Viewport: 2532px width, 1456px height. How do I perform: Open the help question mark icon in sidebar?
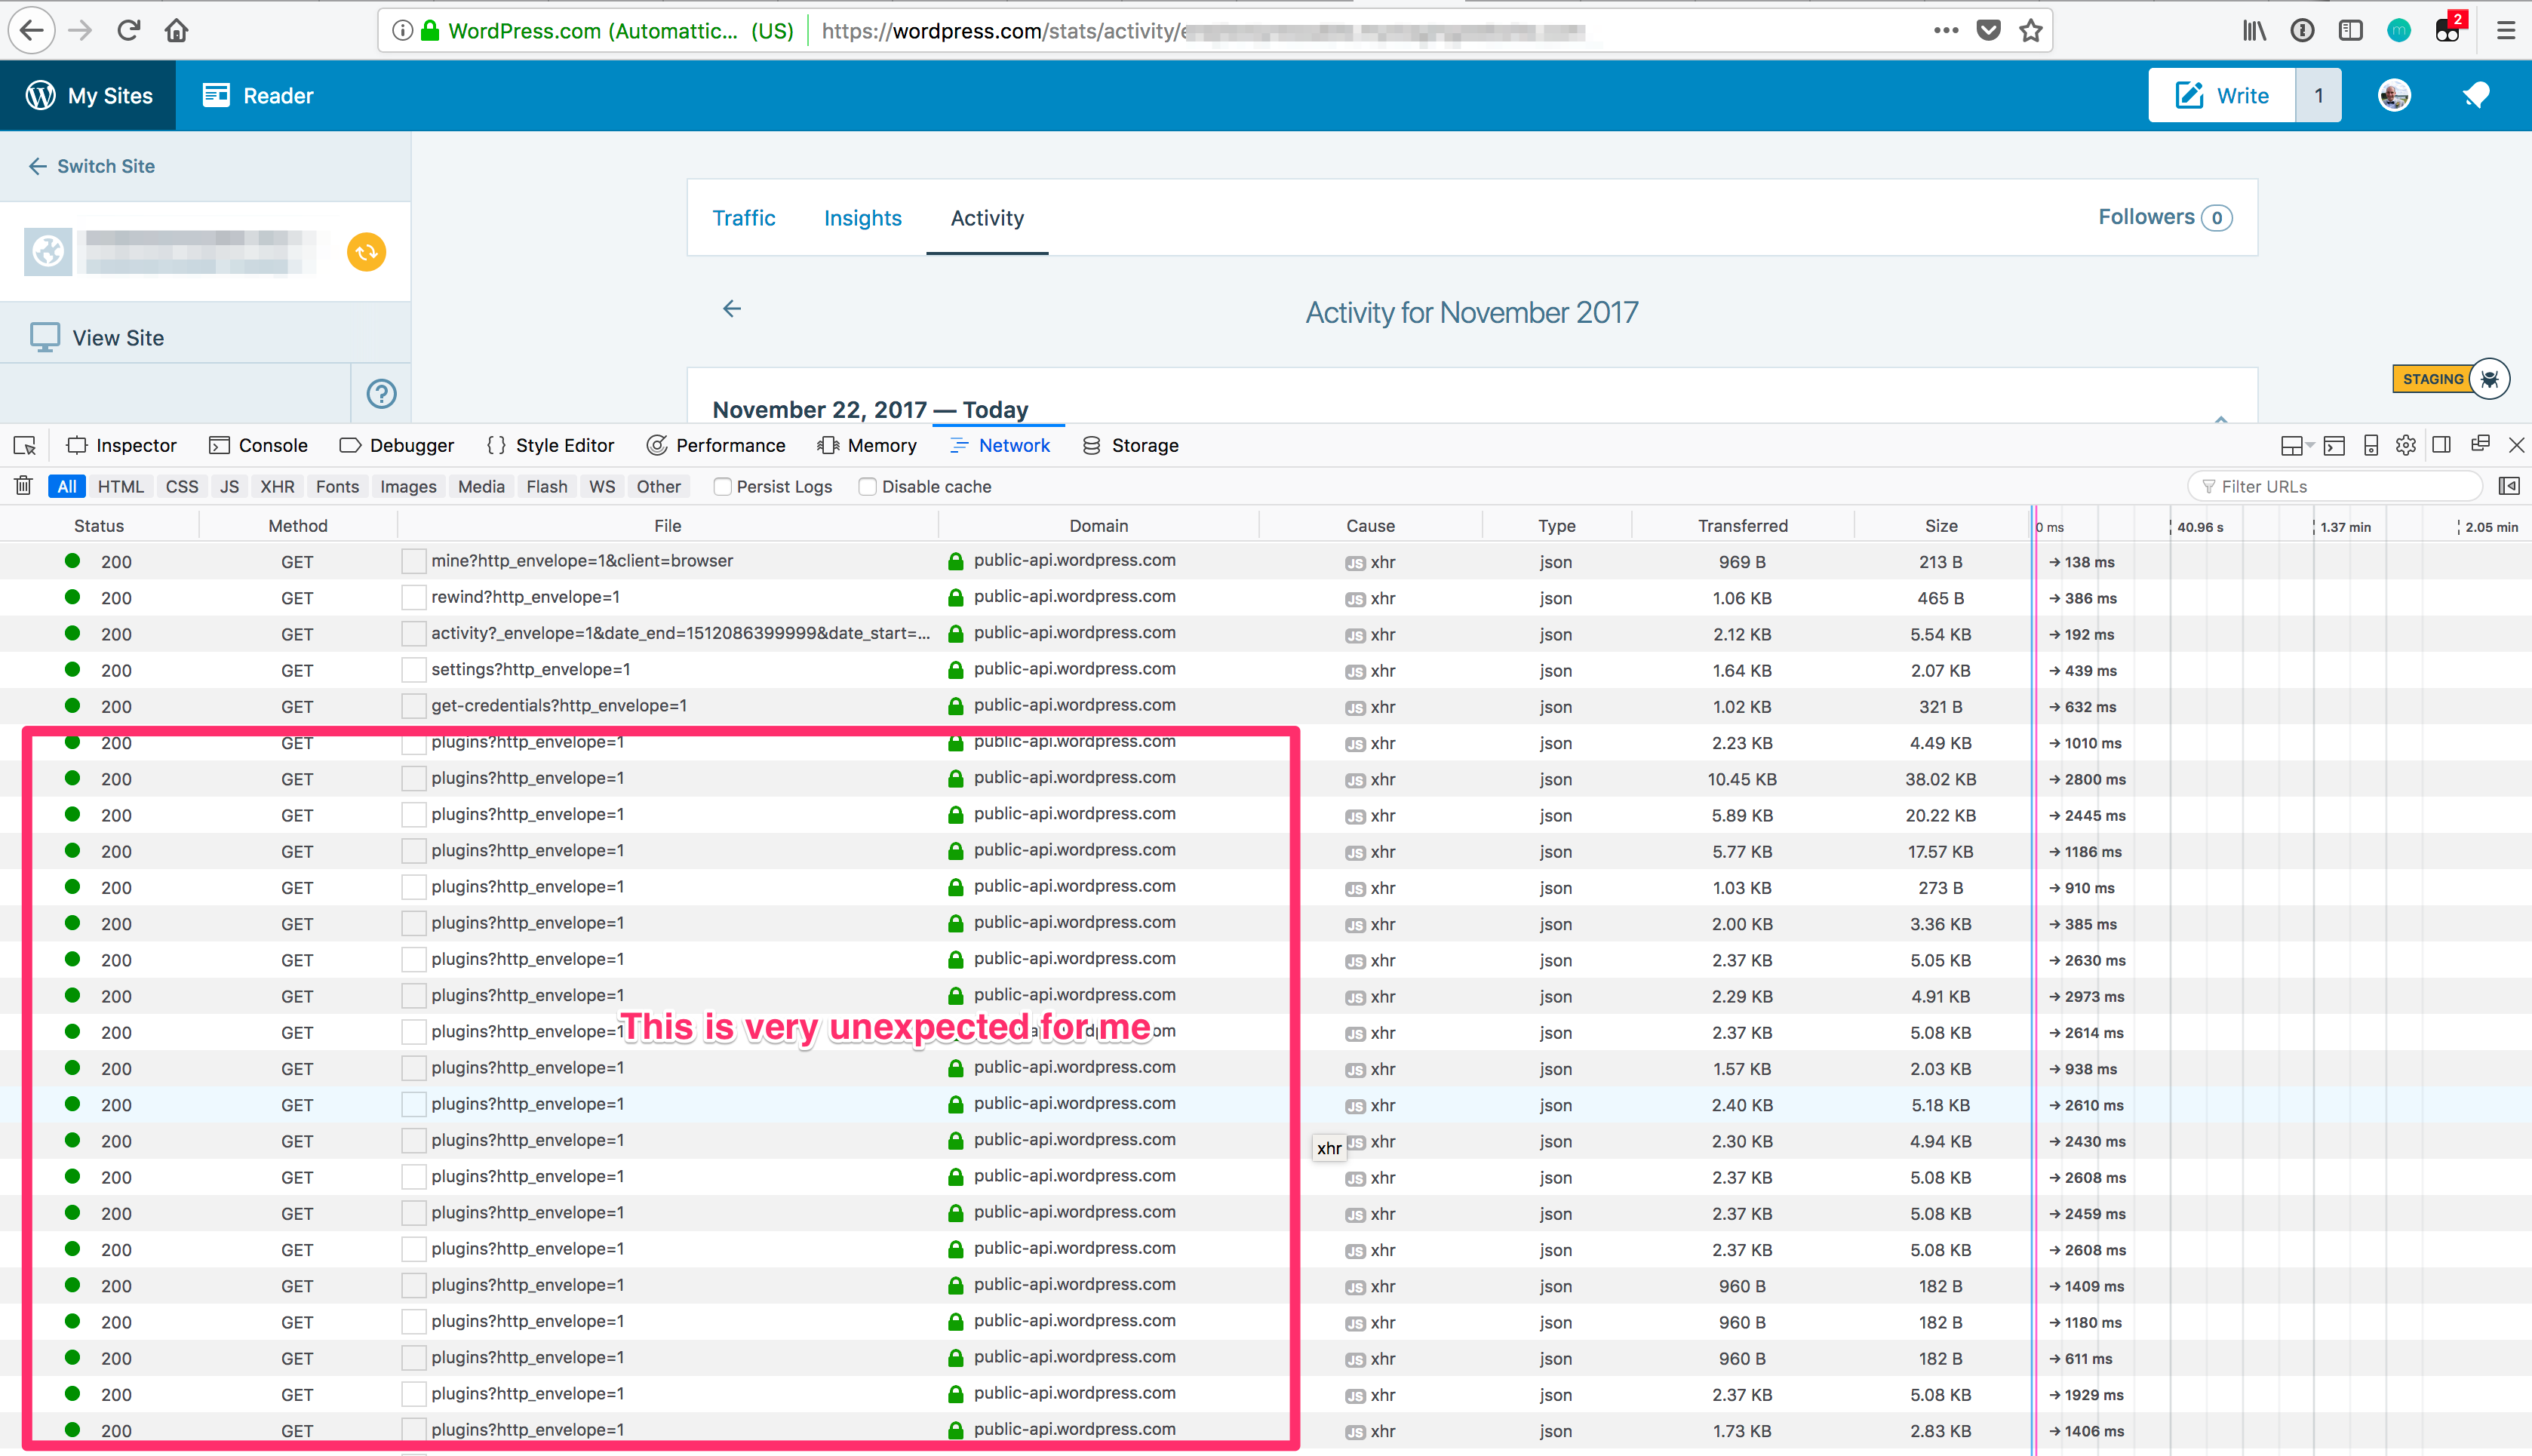click(x=381, y=394)
